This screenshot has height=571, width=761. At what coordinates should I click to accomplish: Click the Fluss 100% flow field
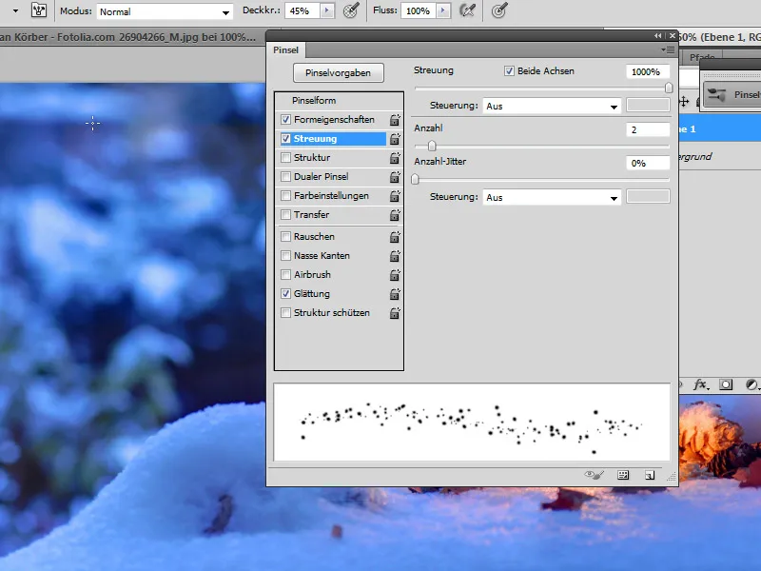click(419, 10)
